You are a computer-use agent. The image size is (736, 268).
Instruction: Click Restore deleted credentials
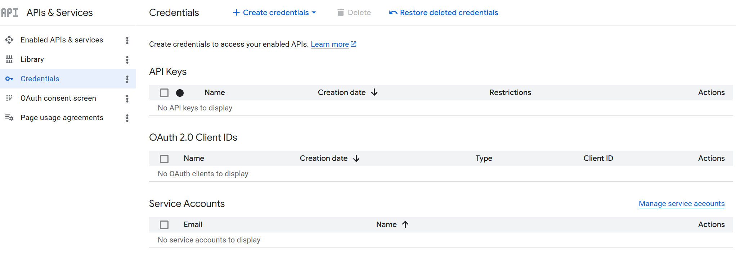pos(444,13)
